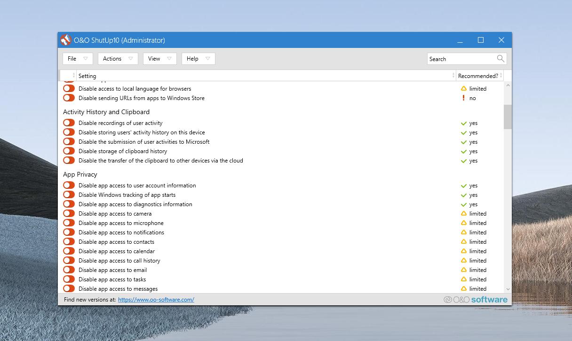Toggle Disable app access to user account information
The height and width of the screenshot is (341, 572).
coord(69,185)
